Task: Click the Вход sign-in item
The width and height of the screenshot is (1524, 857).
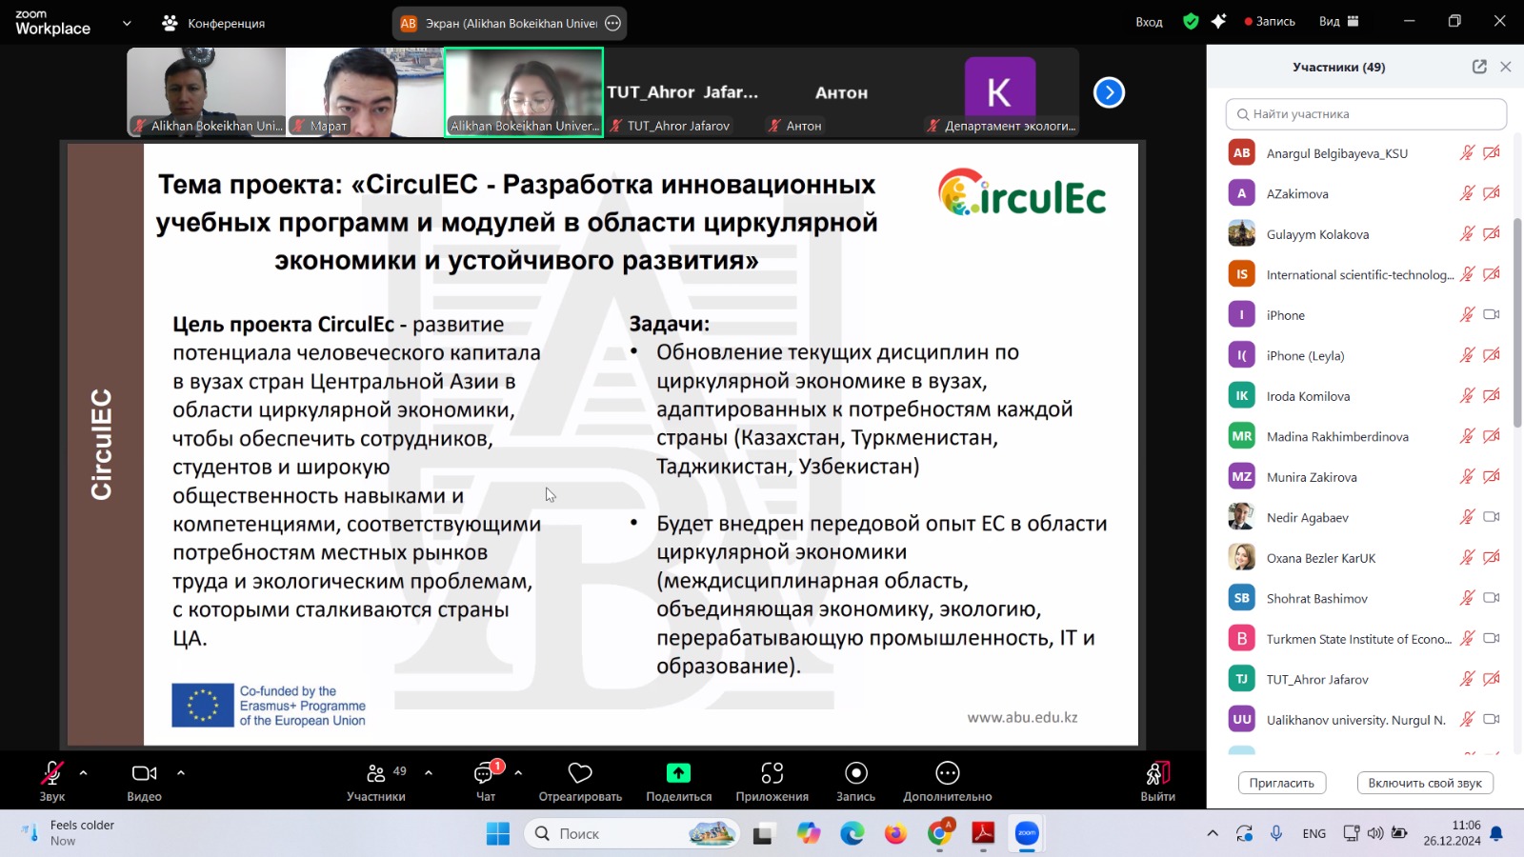Action: coord(1149,22)
